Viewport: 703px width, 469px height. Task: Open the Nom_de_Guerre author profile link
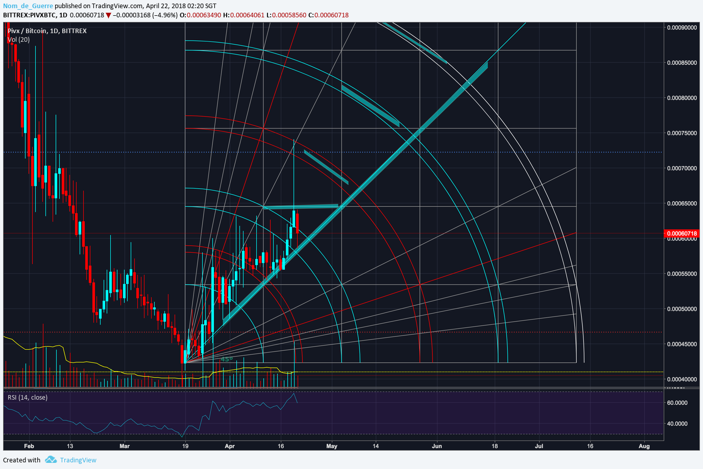[28, 6]
